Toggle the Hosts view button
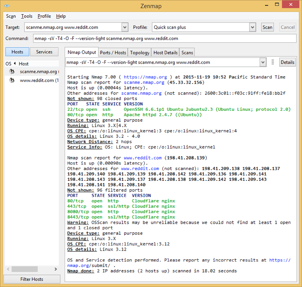 coord(17,52)
